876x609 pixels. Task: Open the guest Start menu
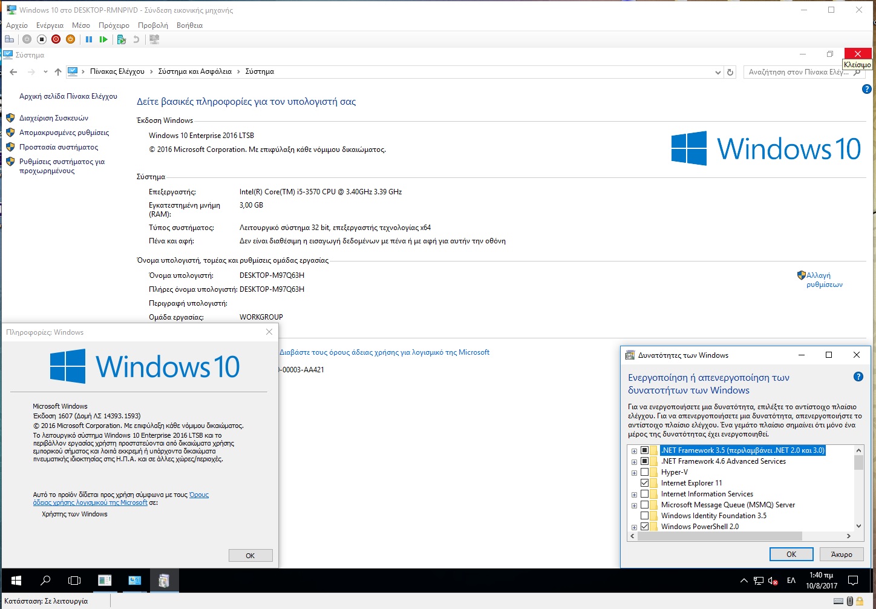16,581
